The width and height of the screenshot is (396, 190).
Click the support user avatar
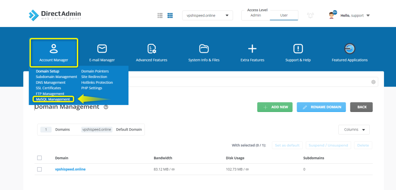(x=332, y=15)
